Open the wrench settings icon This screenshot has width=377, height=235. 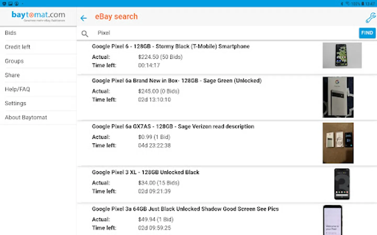[370, 18]
